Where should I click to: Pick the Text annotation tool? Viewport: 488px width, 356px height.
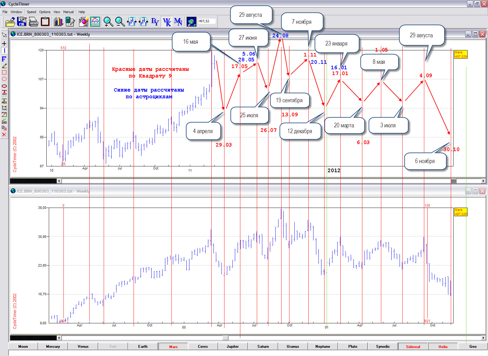tap(4, 92)
